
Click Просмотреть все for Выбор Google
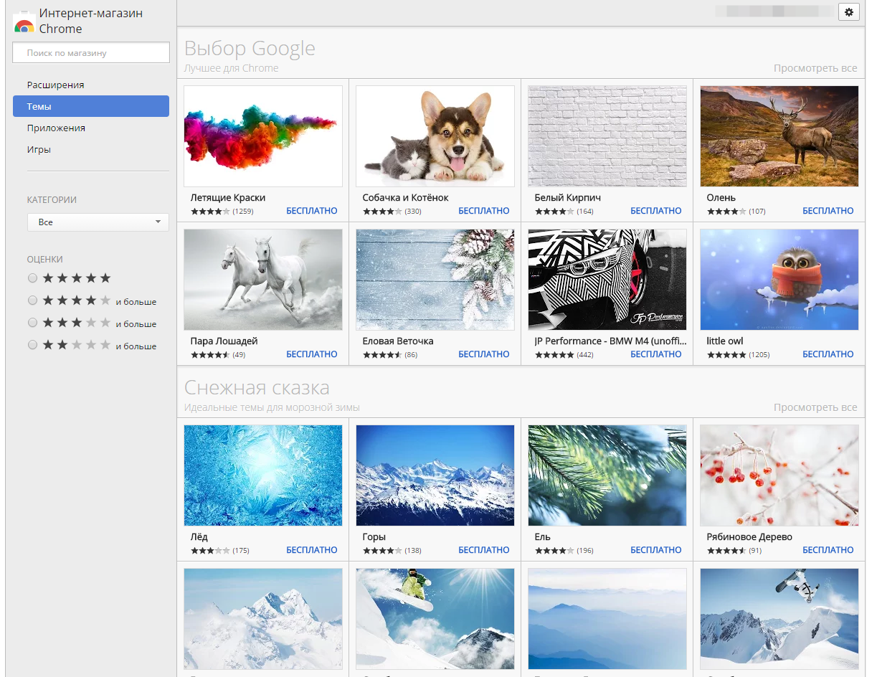coord(815,68)
